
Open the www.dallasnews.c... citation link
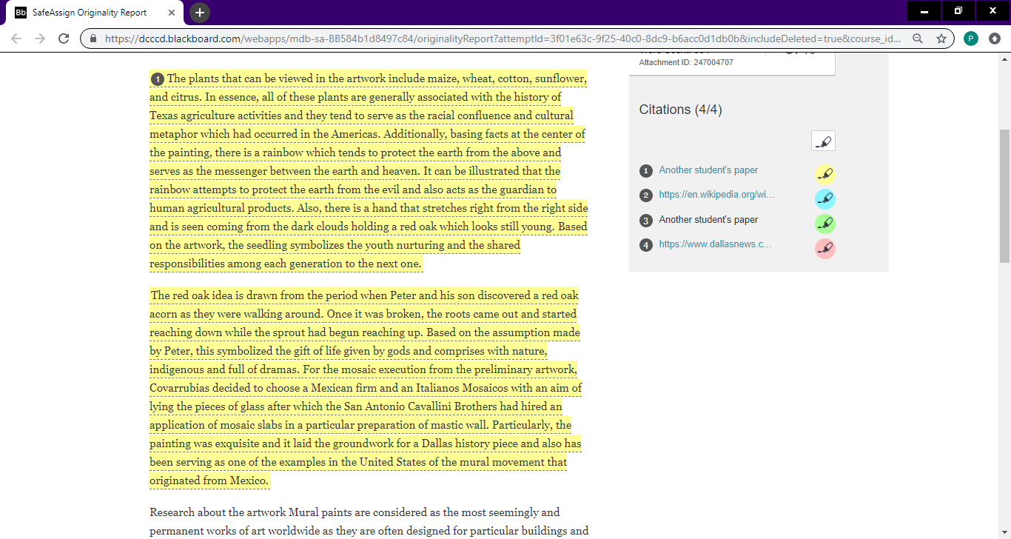click(x=715, y=244)
